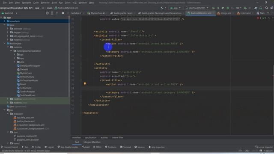Image resolution: width=274 pixels, height=154 pixels.
Task: Open the Version Control tool window
Action: click(x=9, y=147)
